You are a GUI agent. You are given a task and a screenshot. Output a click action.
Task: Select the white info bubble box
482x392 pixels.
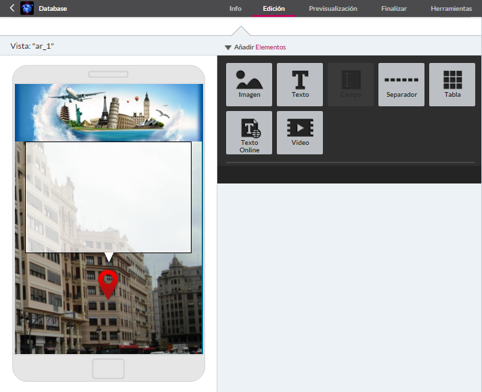108,197
